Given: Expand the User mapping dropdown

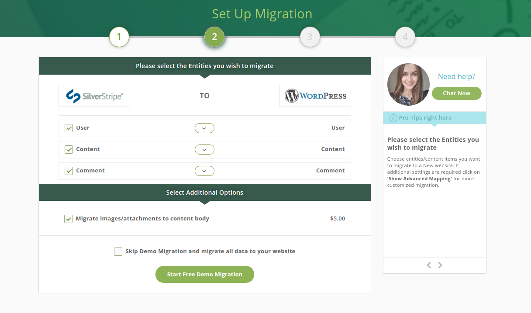Looking at the screenshot, I should coord(204,128).
